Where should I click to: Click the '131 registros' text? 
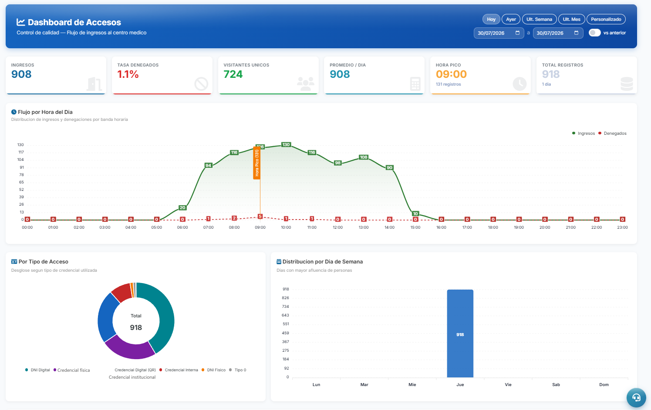(x=449, y=84)
